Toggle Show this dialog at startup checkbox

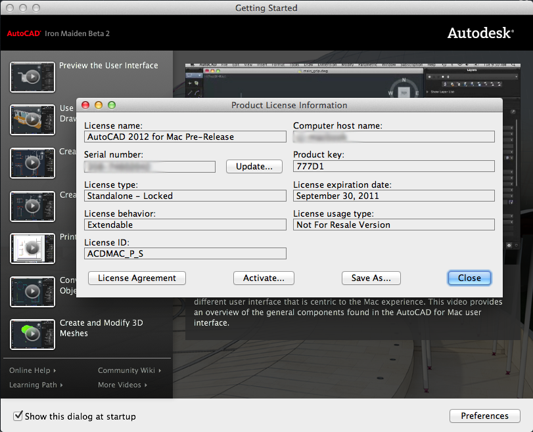click(x=18, y=416)
